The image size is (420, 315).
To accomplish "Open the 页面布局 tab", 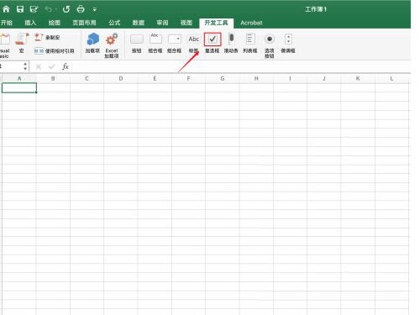I will pos(84,23).
